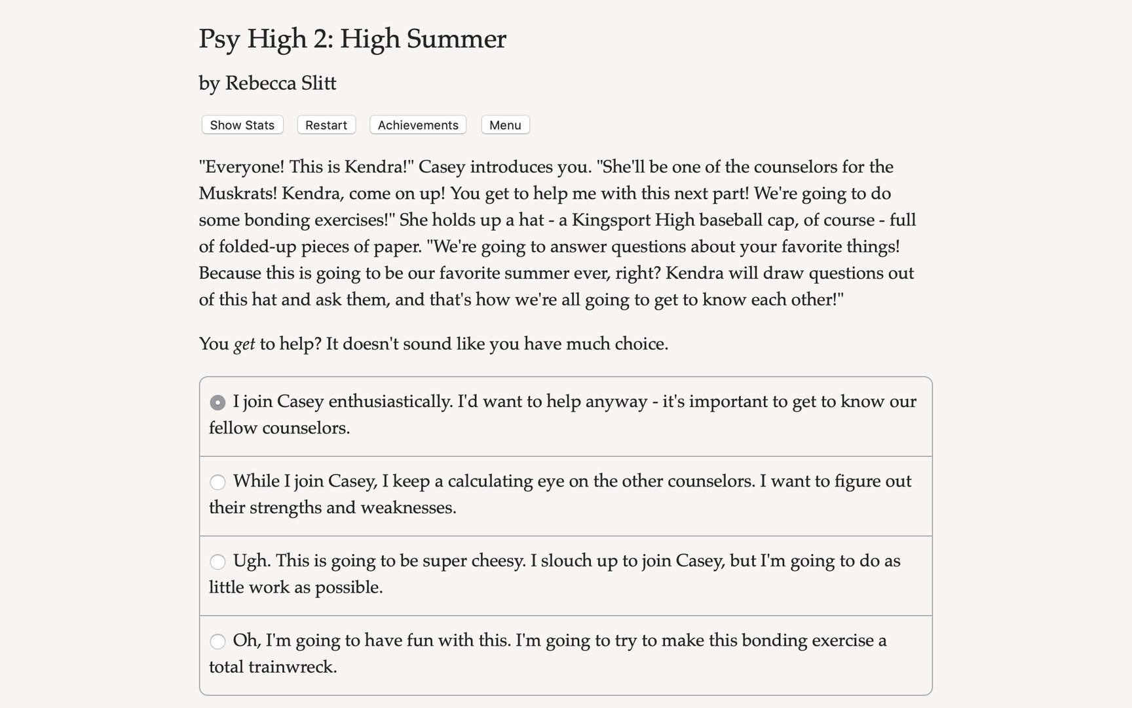Mark the last option's radio button
This screenshot has width=1132, height=708.
point(217,641)
